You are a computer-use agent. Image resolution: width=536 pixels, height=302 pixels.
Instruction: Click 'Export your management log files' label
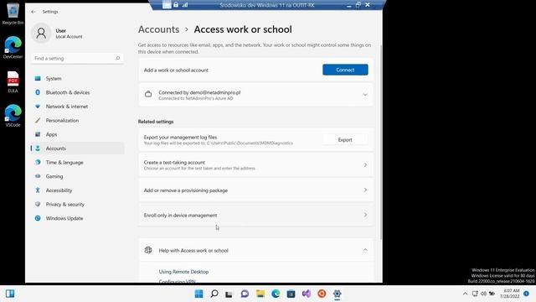[x=181, y=137]
